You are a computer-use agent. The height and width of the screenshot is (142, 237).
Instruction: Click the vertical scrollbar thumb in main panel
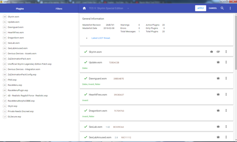[x=236, y=43]
